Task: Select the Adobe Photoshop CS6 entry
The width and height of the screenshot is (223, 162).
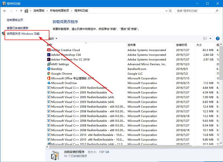Action: (66, 55)
